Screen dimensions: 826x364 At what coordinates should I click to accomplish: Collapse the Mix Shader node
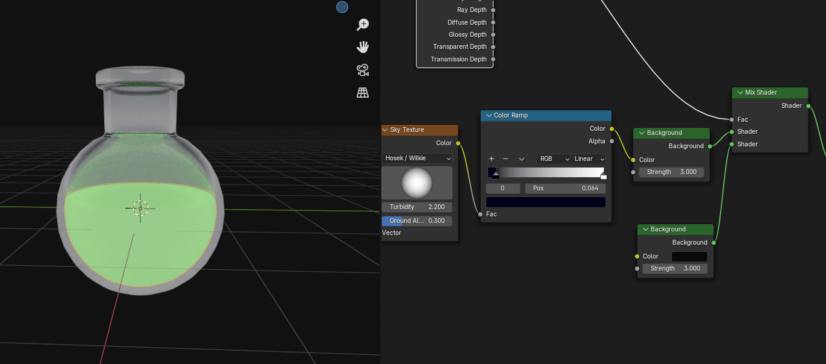point(740,93)
